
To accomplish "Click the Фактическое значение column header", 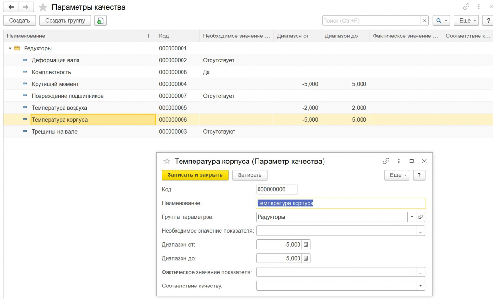I will tap(405, 36).
